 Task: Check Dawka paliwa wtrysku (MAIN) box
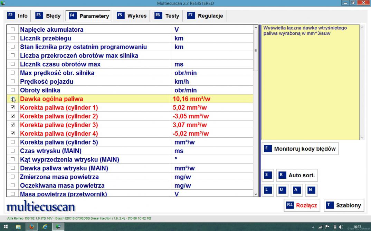point(12,168)
